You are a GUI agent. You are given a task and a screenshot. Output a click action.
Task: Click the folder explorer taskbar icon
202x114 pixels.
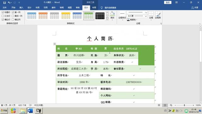coord(23,111)
